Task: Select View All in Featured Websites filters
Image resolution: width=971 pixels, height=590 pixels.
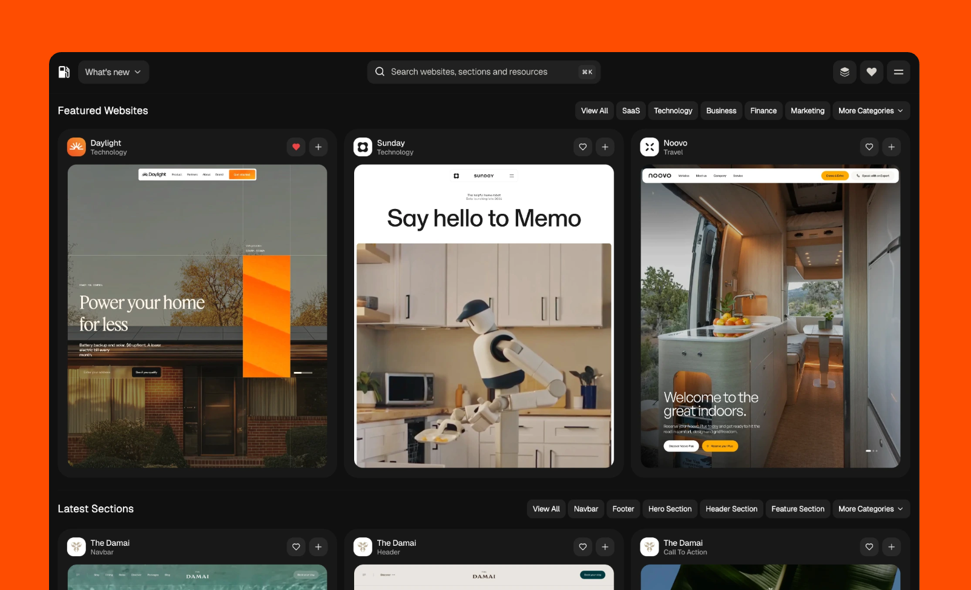Action: coord(594,111)
